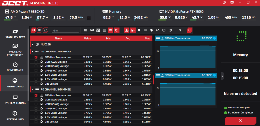
Task: Click the top SPD Hub Temperature graph title
Action: click(x=178, y=38)
